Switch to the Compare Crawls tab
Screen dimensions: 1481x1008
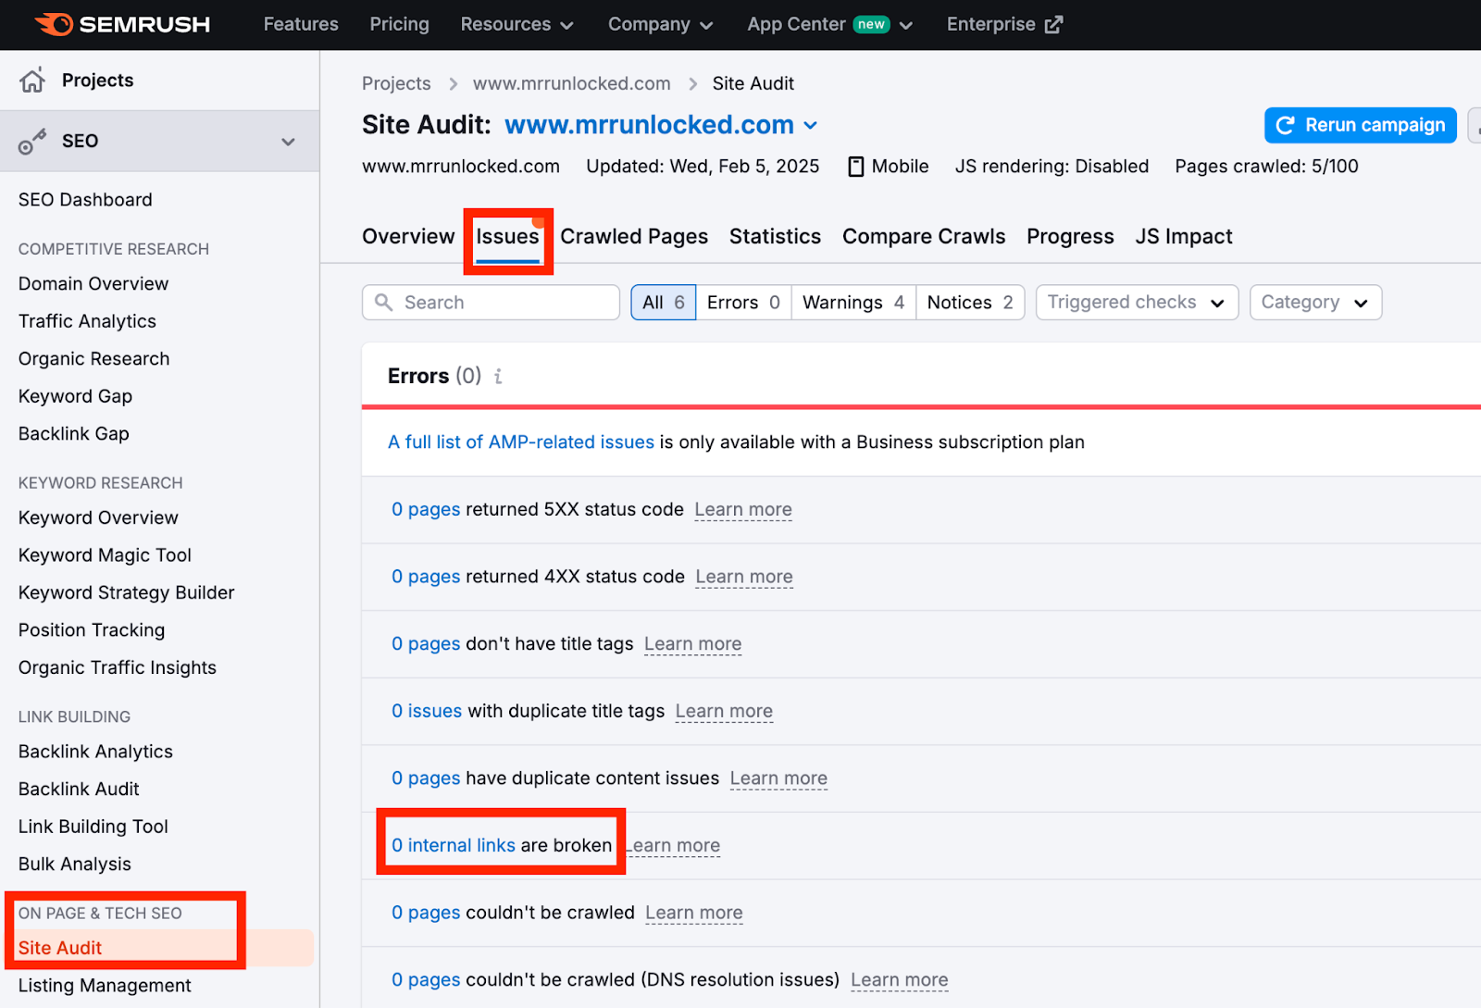(924, 236)
